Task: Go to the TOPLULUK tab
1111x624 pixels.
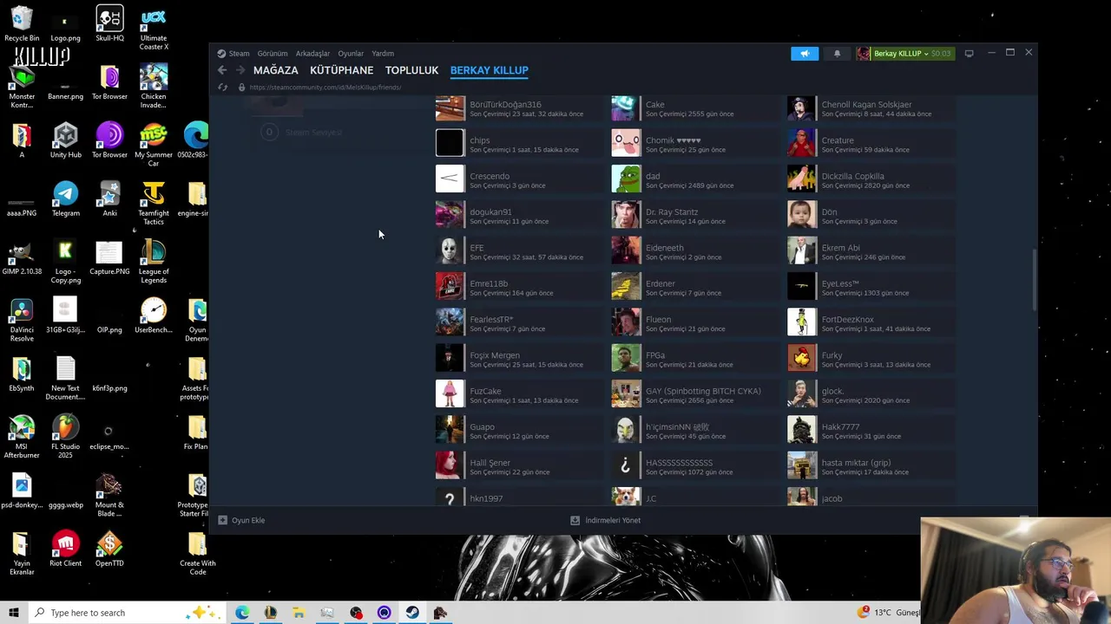Action: point(411,70)
